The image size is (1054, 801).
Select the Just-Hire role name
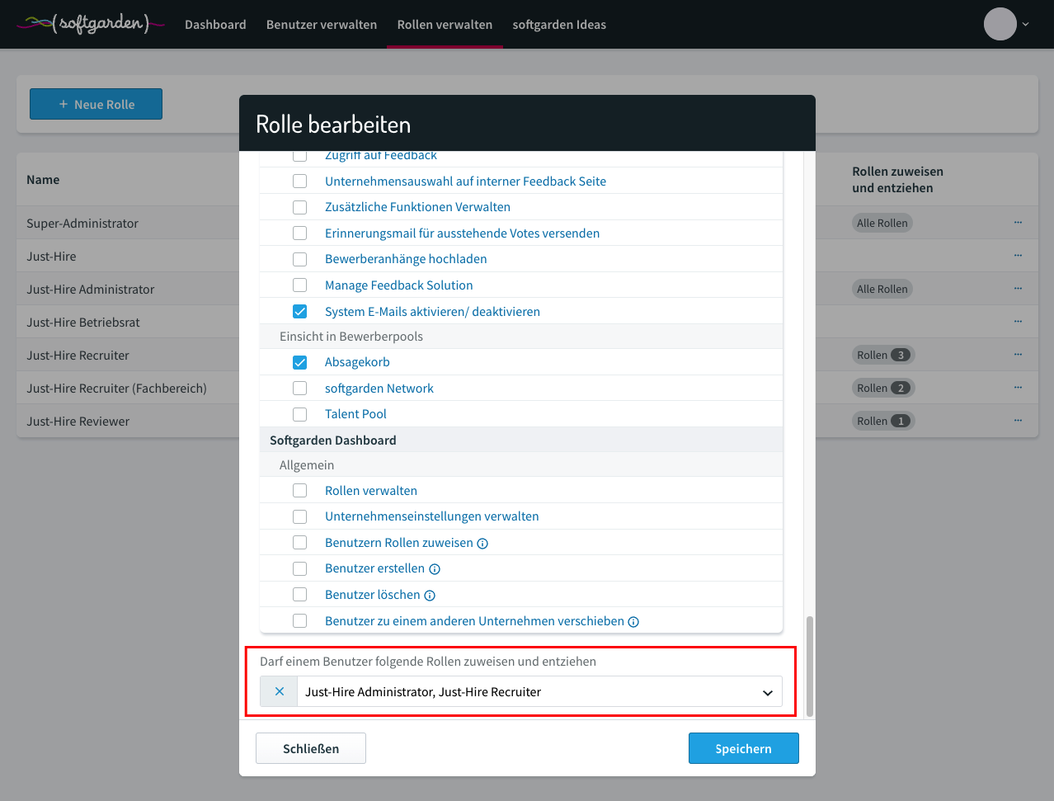51,256
